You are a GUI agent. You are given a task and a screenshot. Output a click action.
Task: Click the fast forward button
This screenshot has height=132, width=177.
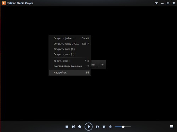point(97,127)
